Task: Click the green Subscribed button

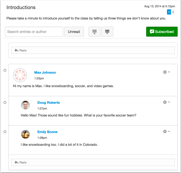Action: point(162,32)
